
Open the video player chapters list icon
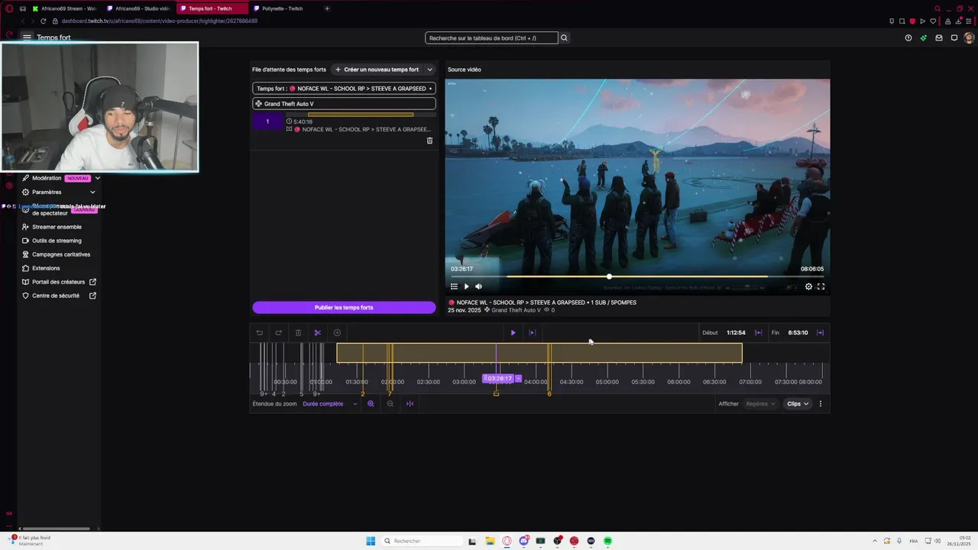pos(454,286)
